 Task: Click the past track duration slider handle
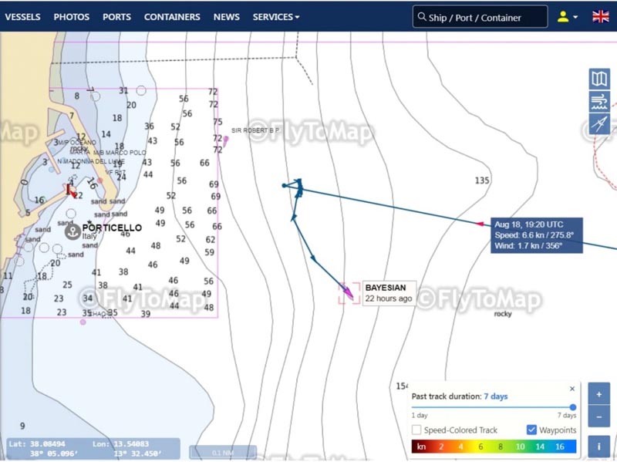[x=572, y=407]
